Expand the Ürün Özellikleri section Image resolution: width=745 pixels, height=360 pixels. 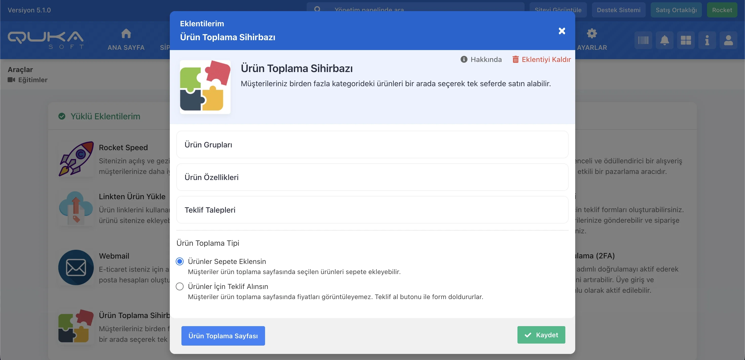372,177
